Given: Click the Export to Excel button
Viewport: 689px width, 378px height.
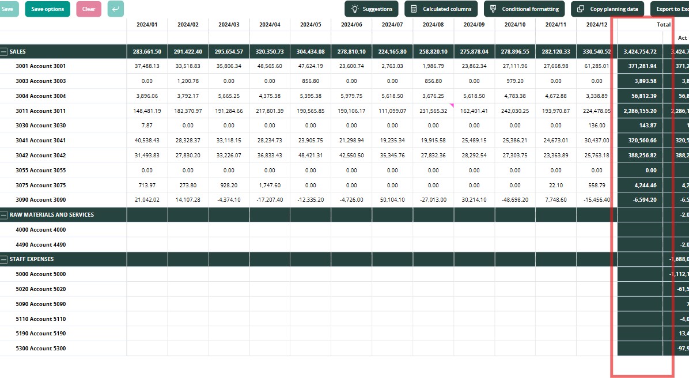Looking at the screenshot, I should (669, 9).
